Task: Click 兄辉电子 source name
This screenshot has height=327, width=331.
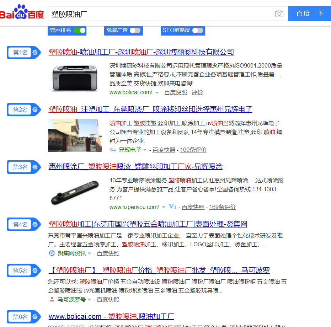Action: pyautogui.click(x=130, y=150)
